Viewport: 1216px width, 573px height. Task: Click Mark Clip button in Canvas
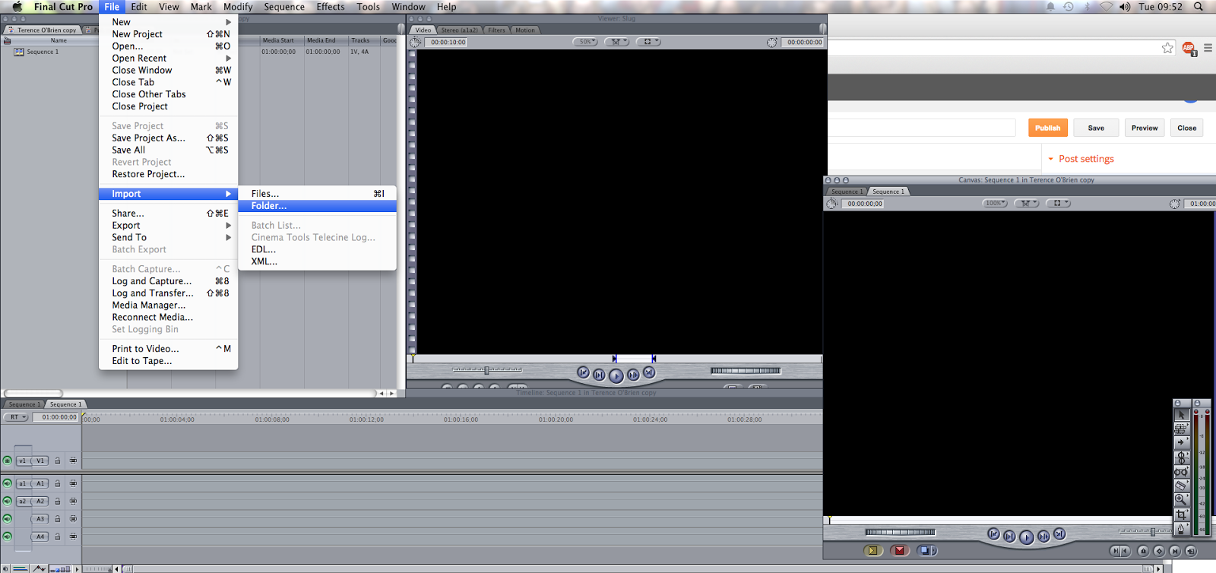point(1175,551)
